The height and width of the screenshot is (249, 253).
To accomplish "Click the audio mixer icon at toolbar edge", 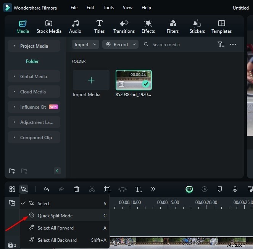I will [x=250, y=189].
